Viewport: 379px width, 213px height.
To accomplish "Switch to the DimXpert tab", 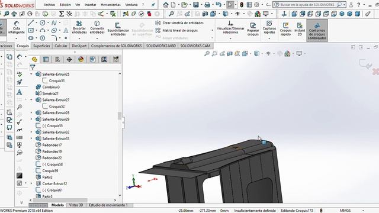I will click(79, 46).
